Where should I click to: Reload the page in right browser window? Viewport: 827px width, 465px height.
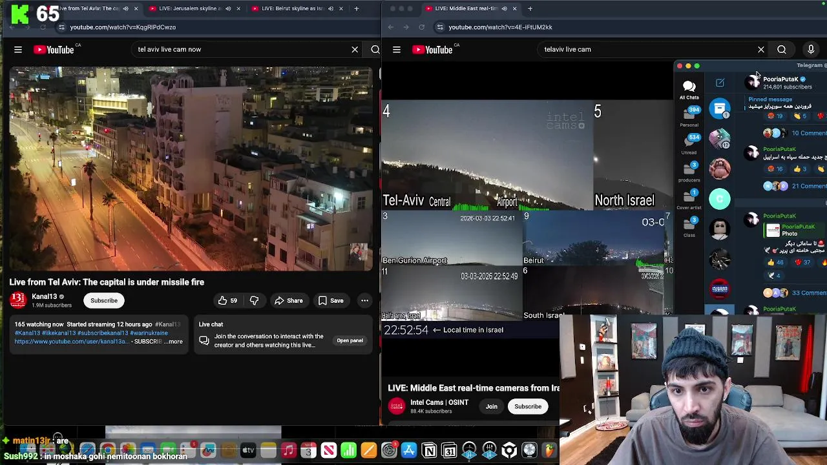(421, 27)
